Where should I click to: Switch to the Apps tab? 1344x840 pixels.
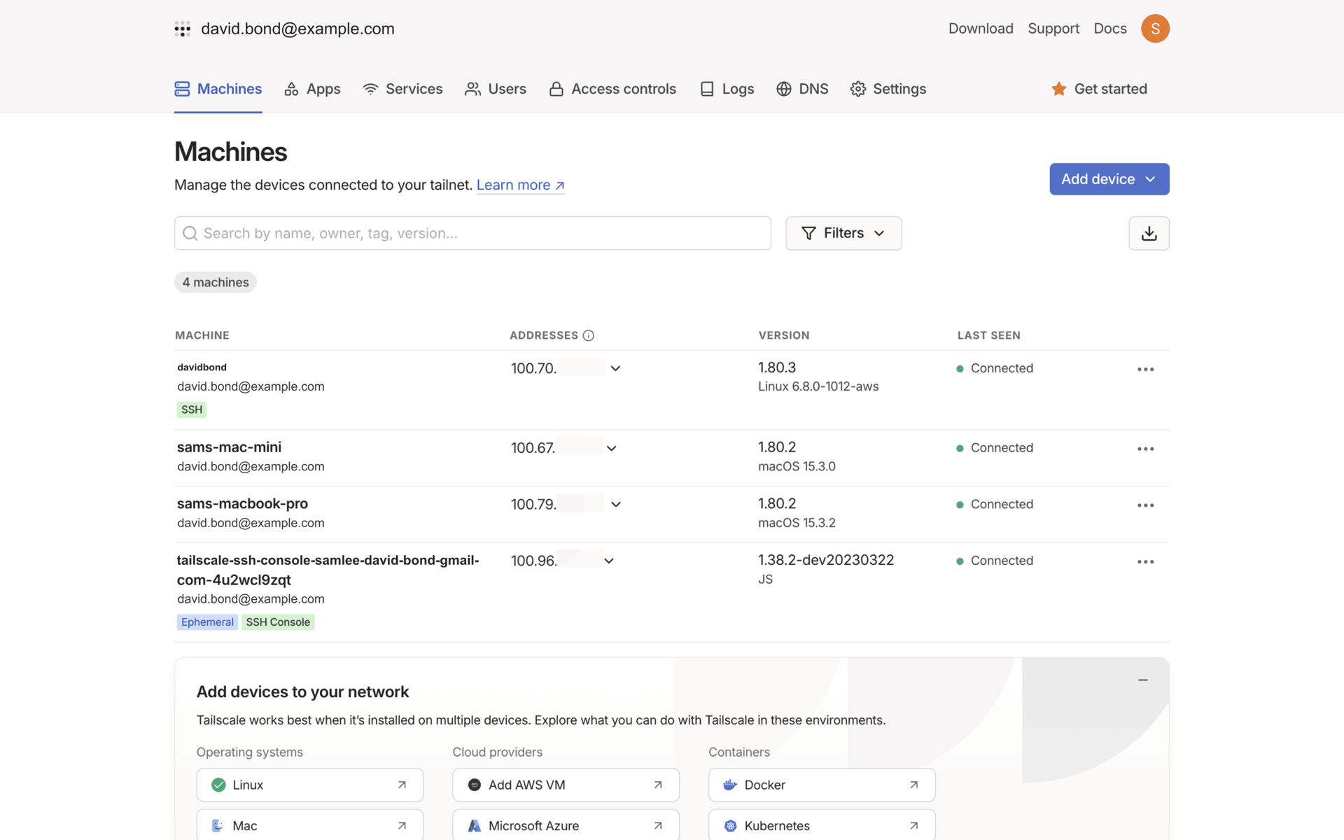tap(312, 89)
